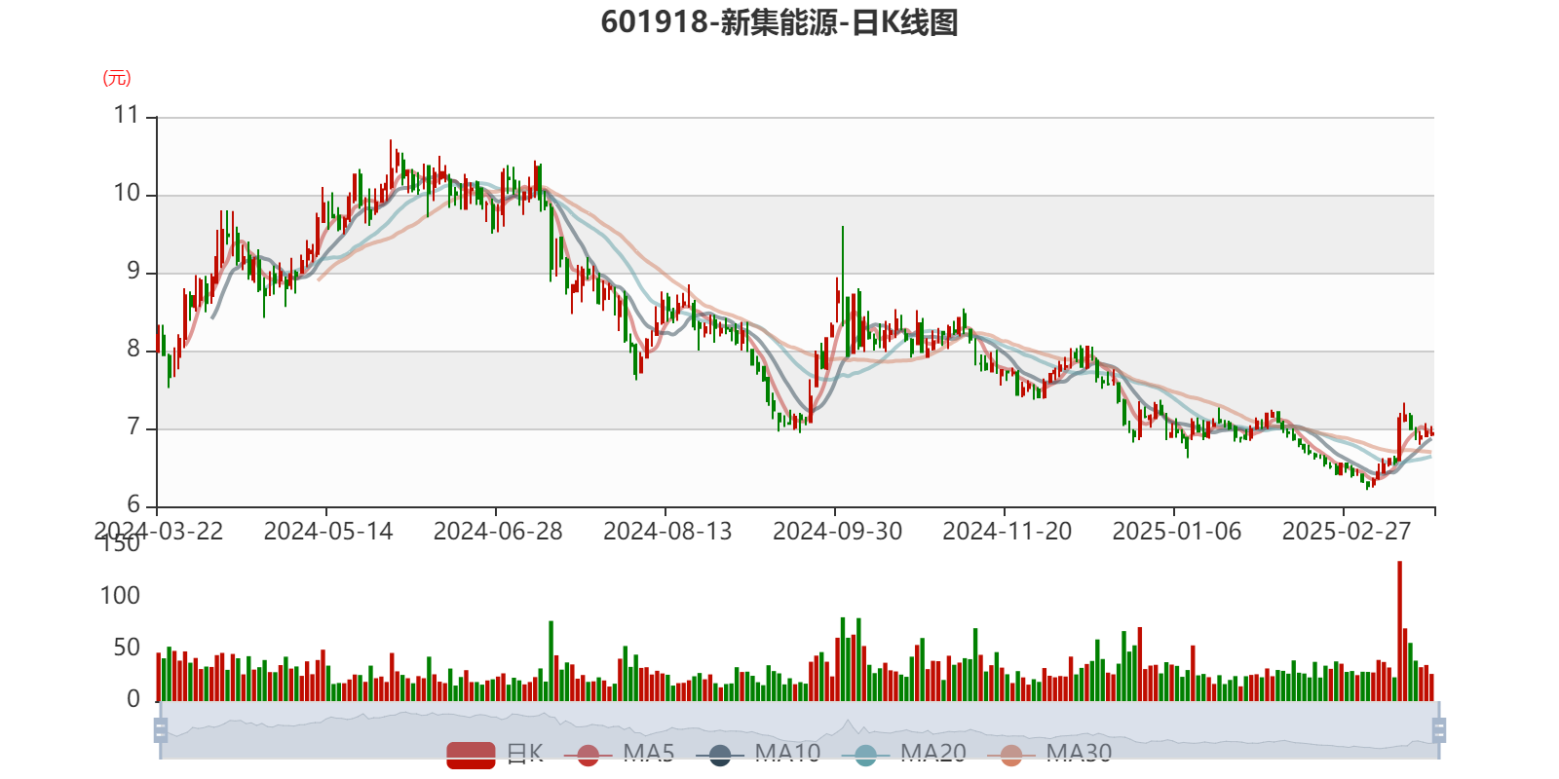Click the 2024-05-14 date label
The image size is (1559, 779).
point(327,532)
